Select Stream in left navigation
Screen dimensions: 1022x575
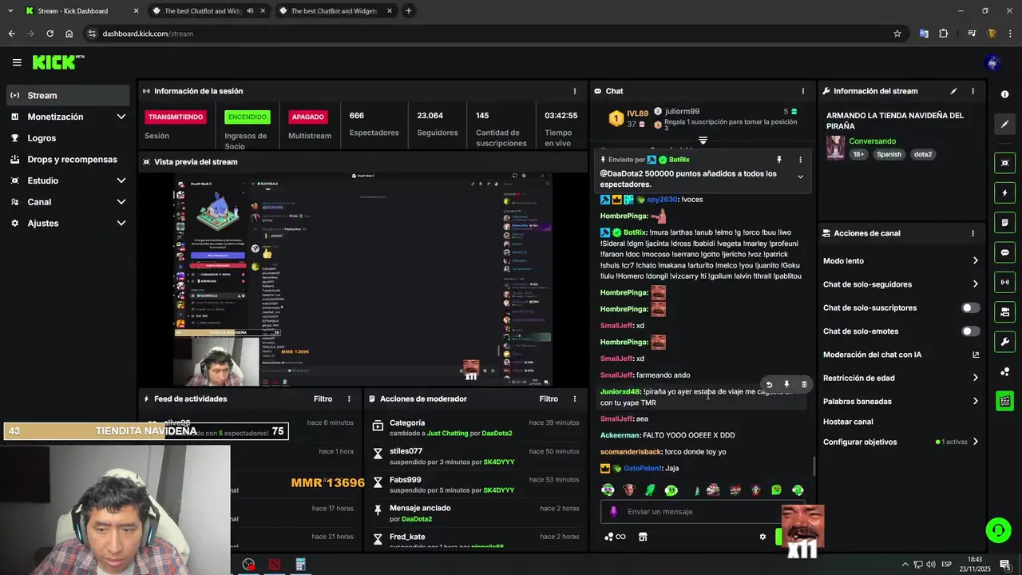[68, 95]
